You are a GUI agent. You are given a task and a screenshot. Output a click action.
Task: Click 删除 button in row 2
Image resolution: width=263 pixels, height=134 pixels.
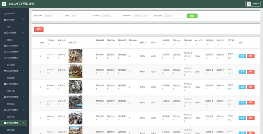[x=251, y=72]
